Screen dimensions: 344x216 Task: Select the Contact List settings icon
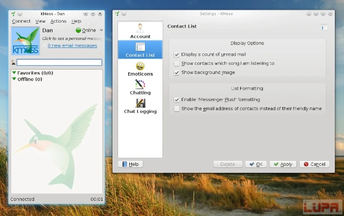tap(140, 47)
